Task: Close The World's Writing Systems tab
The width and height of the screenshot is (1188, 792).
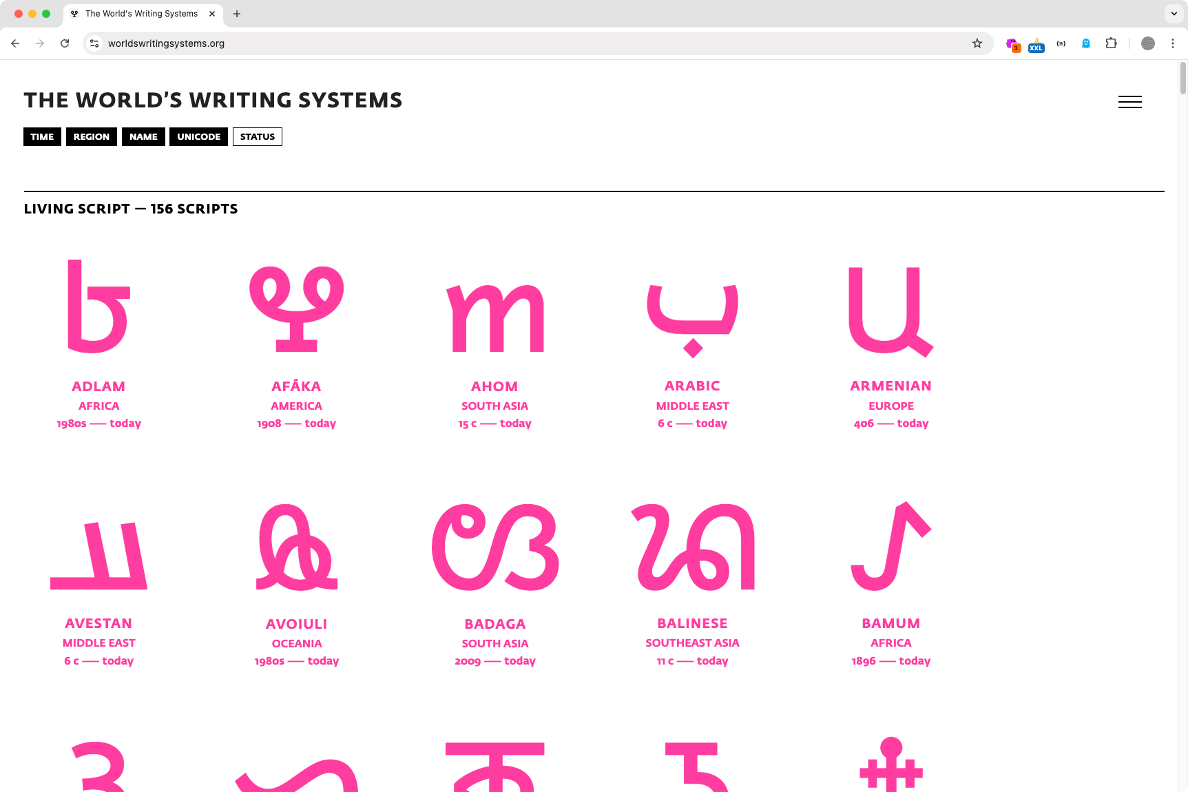Action: [212, 14]
